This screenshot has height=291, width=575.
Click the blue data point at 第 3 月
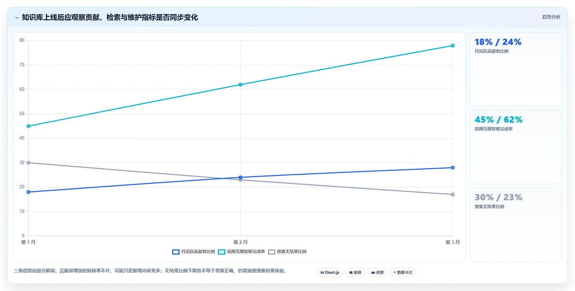tap(453, 168)
